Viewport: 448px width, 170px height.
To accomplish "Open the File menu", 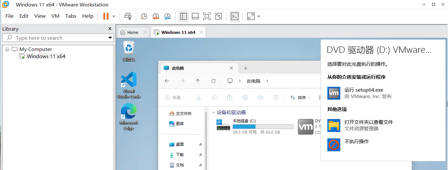I will 9,16.
